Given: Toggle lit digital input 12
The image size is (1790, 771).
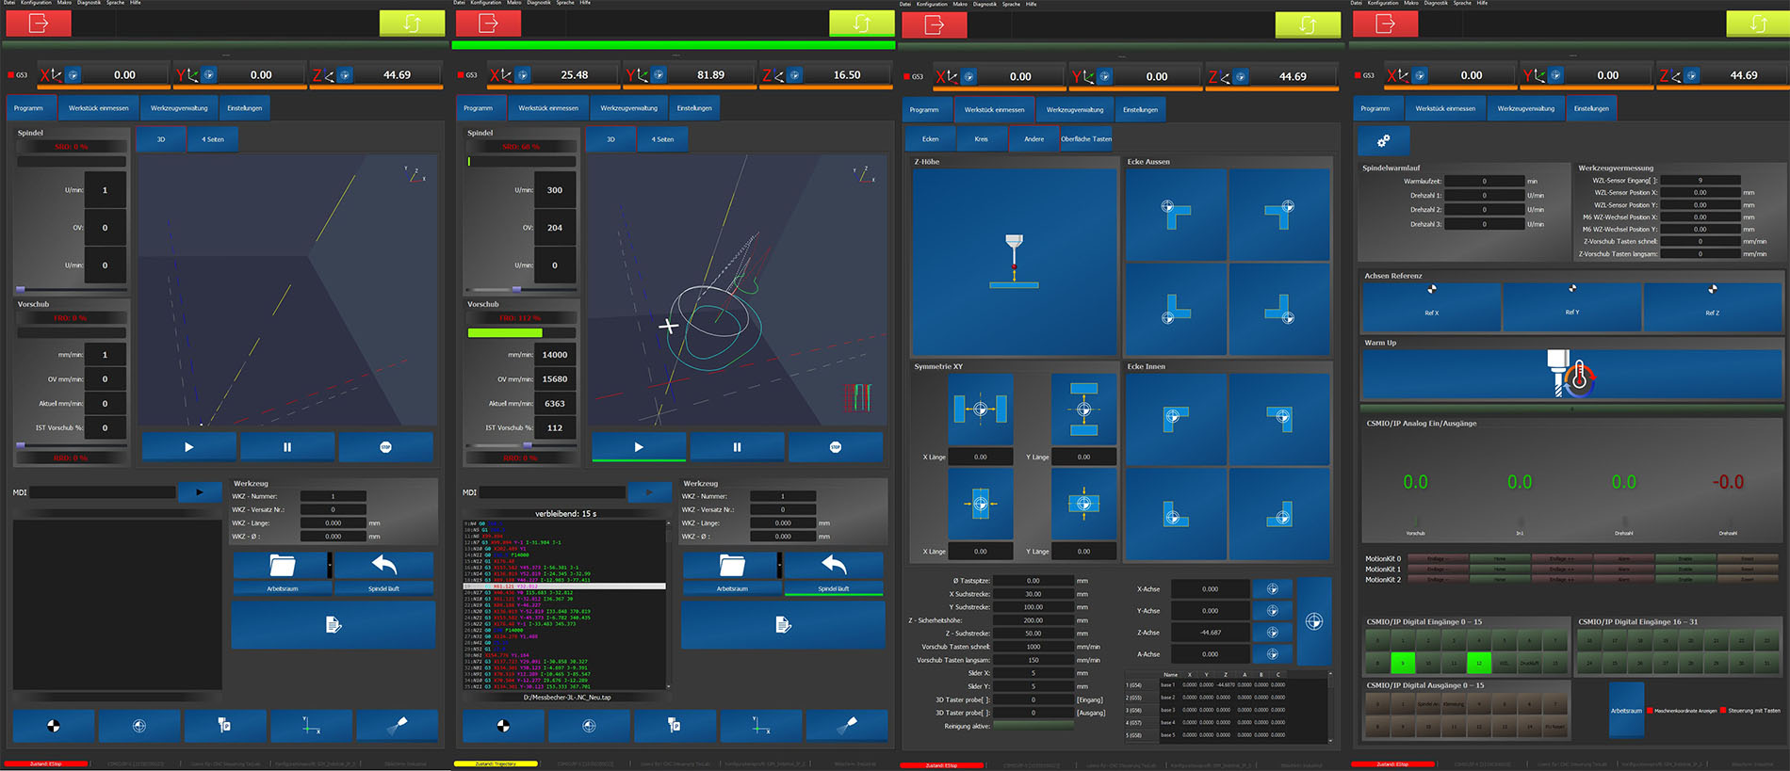Looking at the screenshot, I should [1479, 663].
